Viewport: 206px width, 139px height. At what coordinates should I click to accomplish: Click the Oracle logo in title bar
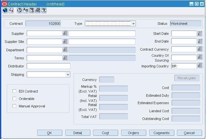pos(5,4)
